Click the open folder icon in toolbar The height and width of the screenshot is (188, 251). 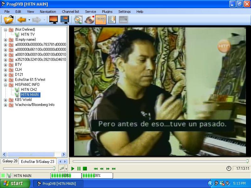(x=9, y=20)
